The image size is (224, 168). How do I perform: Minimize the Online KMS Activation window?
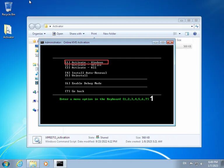(155, 42)
